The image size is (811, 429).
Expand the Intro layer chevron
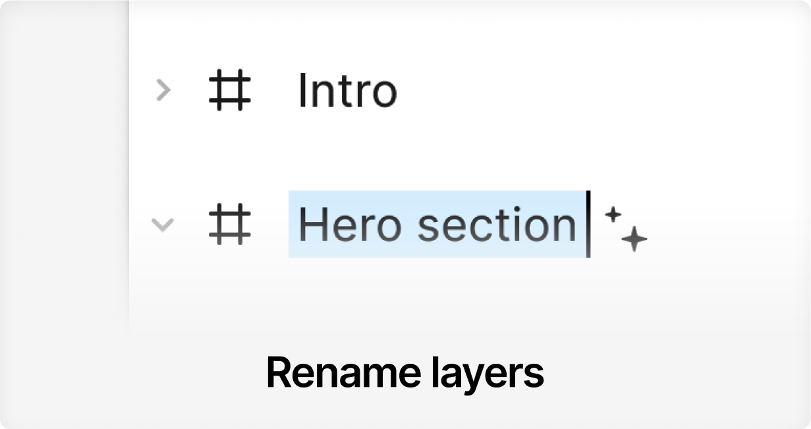[x=163, y=90]
